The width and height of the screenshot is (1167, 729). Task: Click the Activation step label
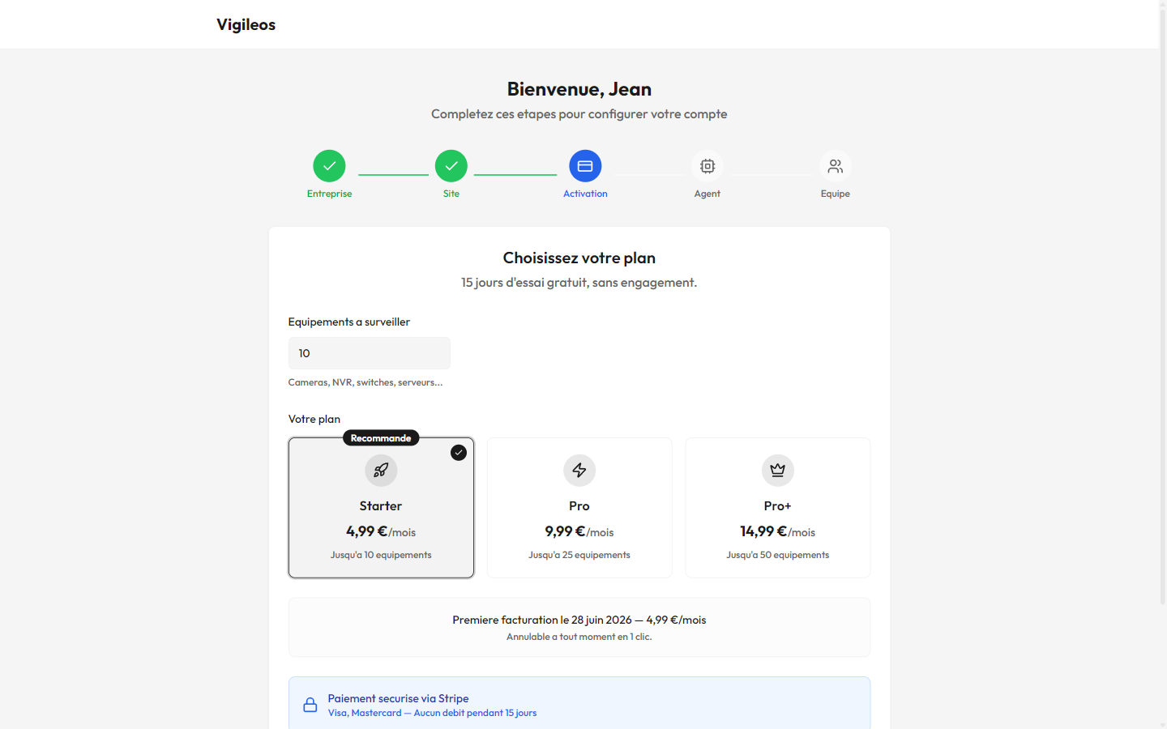click(x=585, y=194)
